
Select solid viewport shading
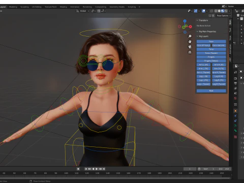(x=219, y=11)
